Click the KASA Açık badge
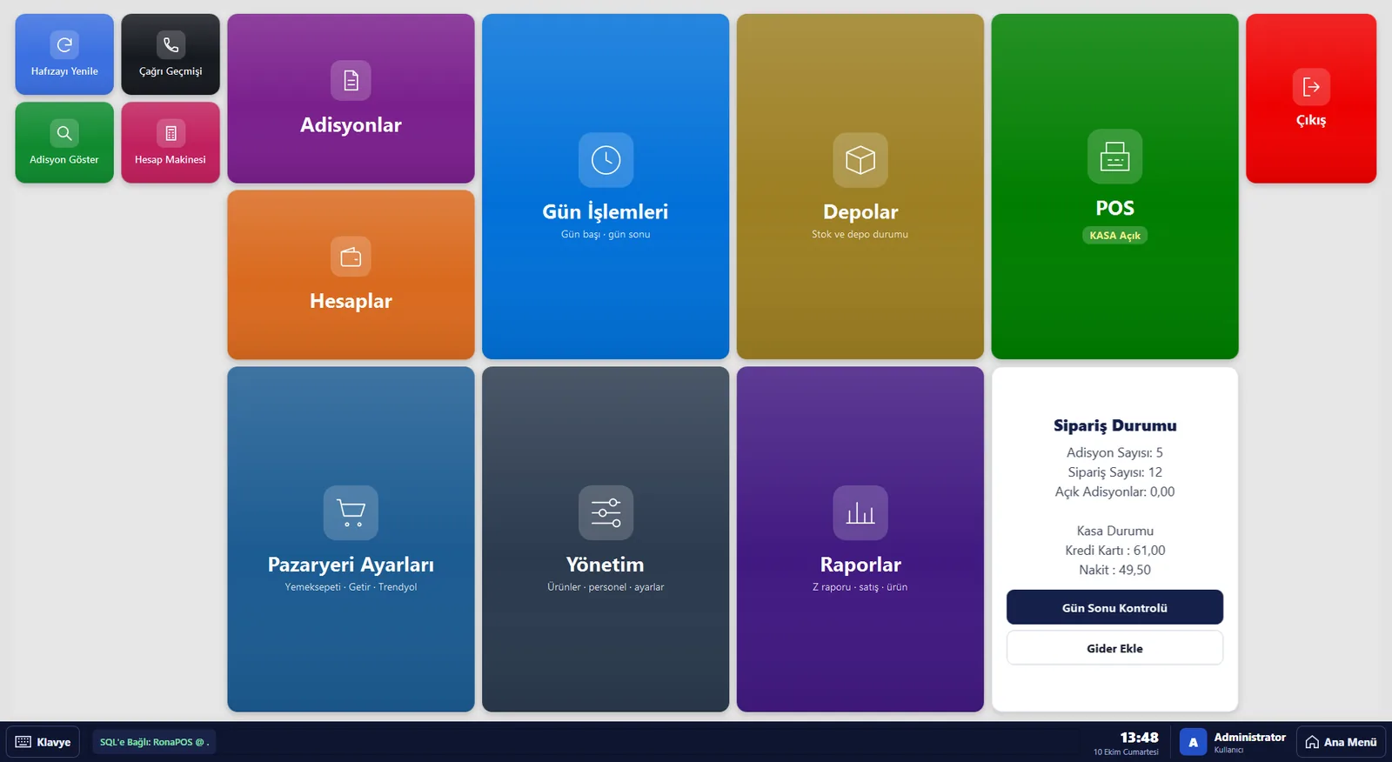Image resolution: width=1392 pixels, height=762 pixels. pyautogui.click(x=1114, y=236)
